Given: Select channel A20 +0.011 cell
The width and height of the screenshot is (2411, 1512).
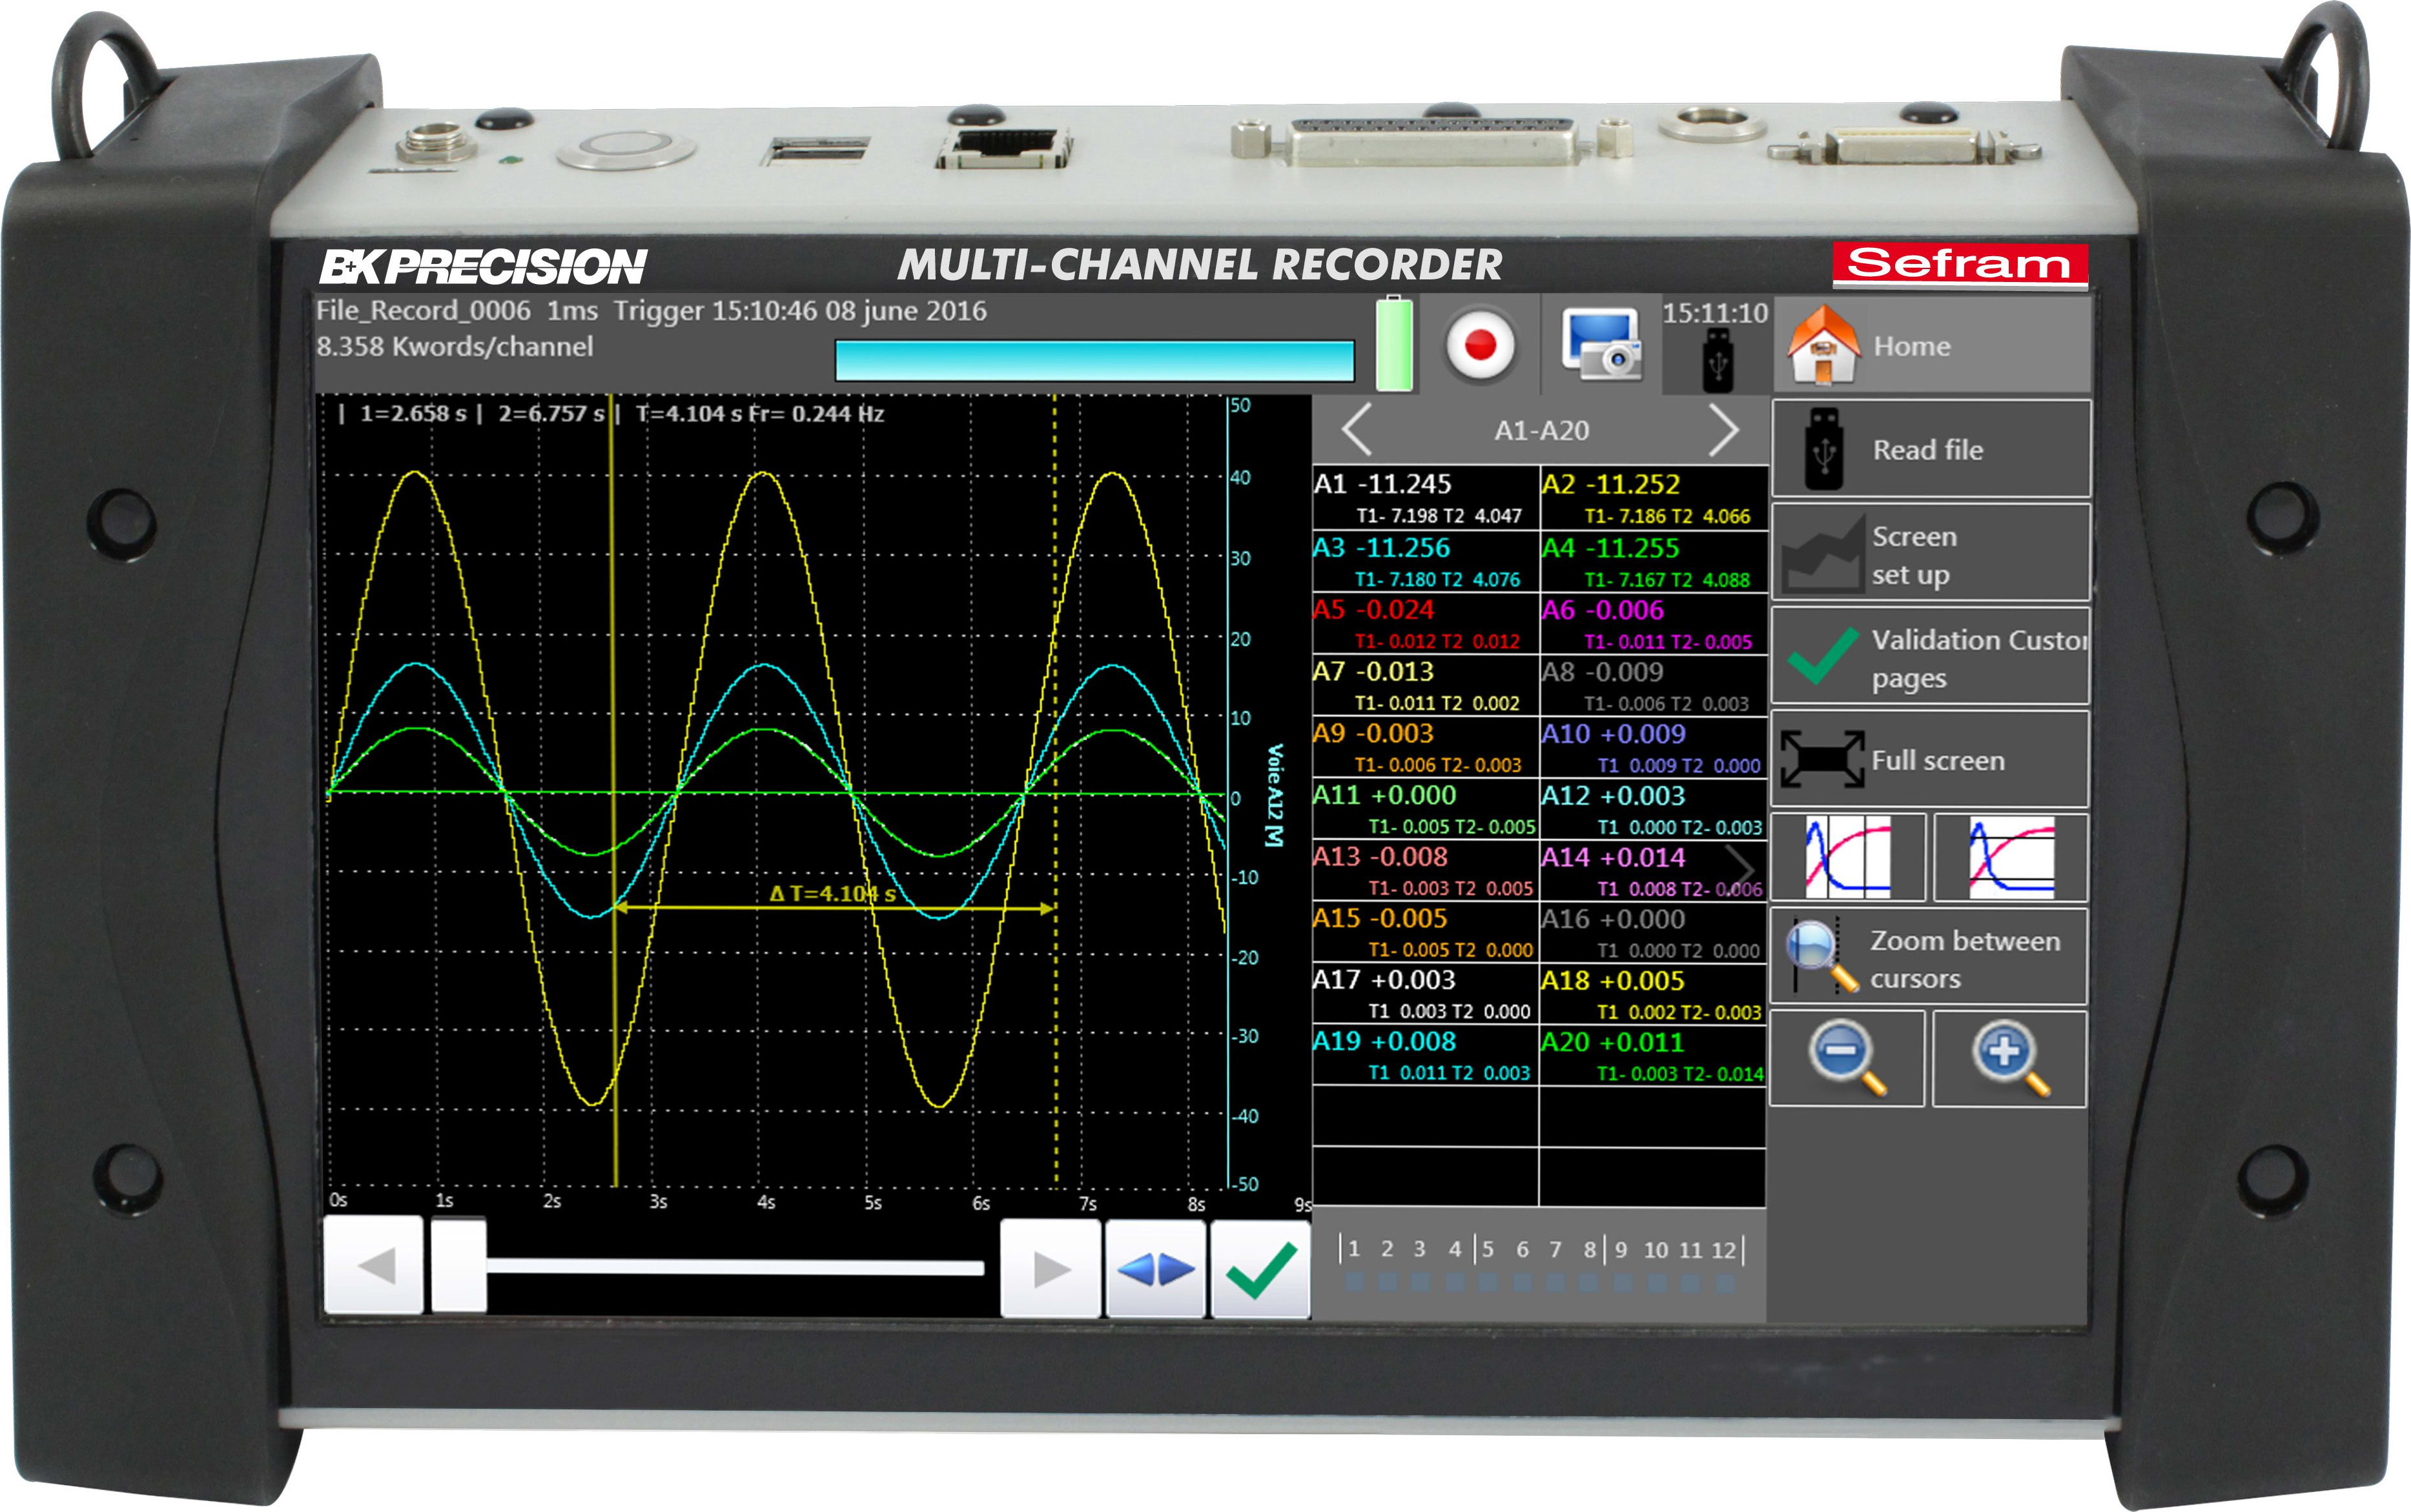Looking at the screenshot, I should coord(1653,1056).
